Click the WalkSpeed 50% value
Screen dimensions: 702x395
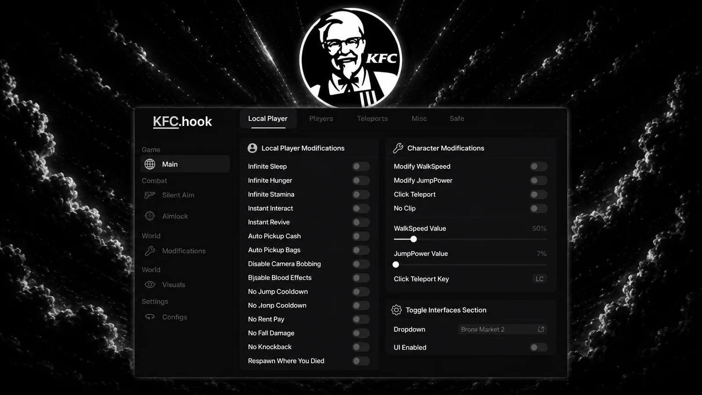539,229
